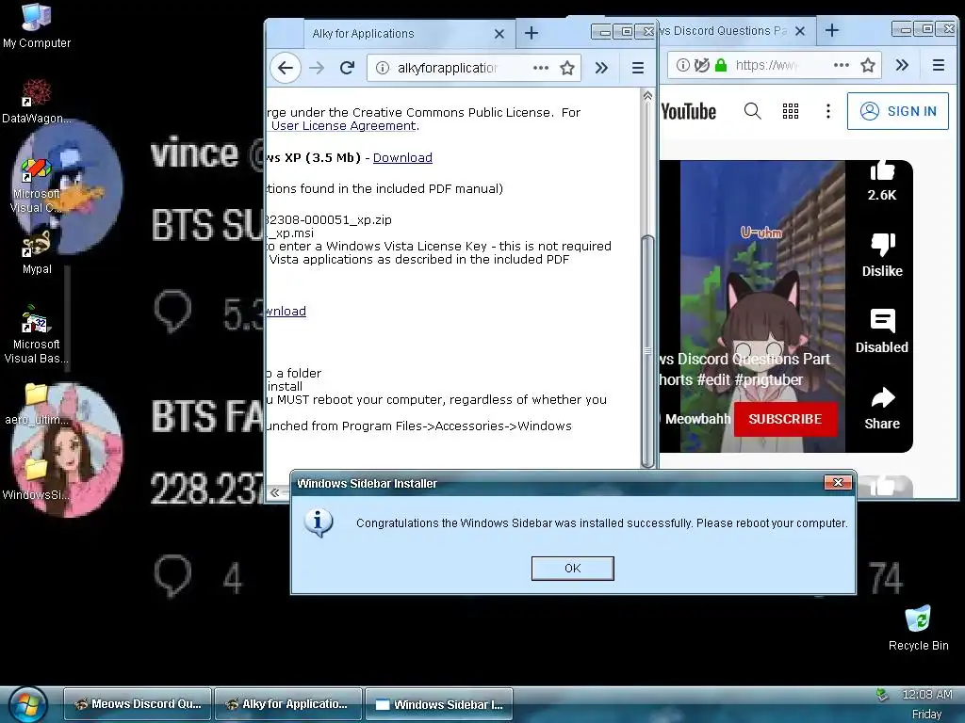The image size is (965, 723).
Task: Open a new tab in the YouTube browser
Action: (832, 30)
